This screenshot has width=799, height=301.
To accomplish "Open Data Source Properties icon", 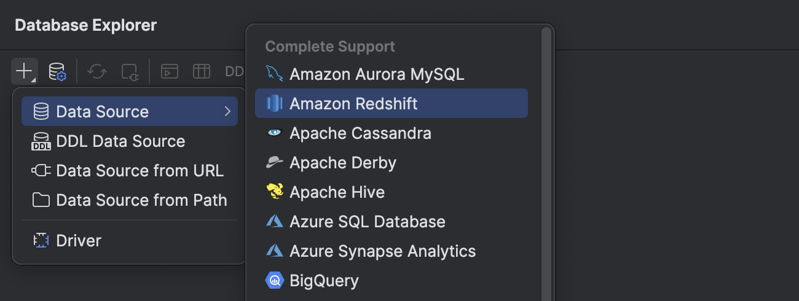I will [57, 71].
